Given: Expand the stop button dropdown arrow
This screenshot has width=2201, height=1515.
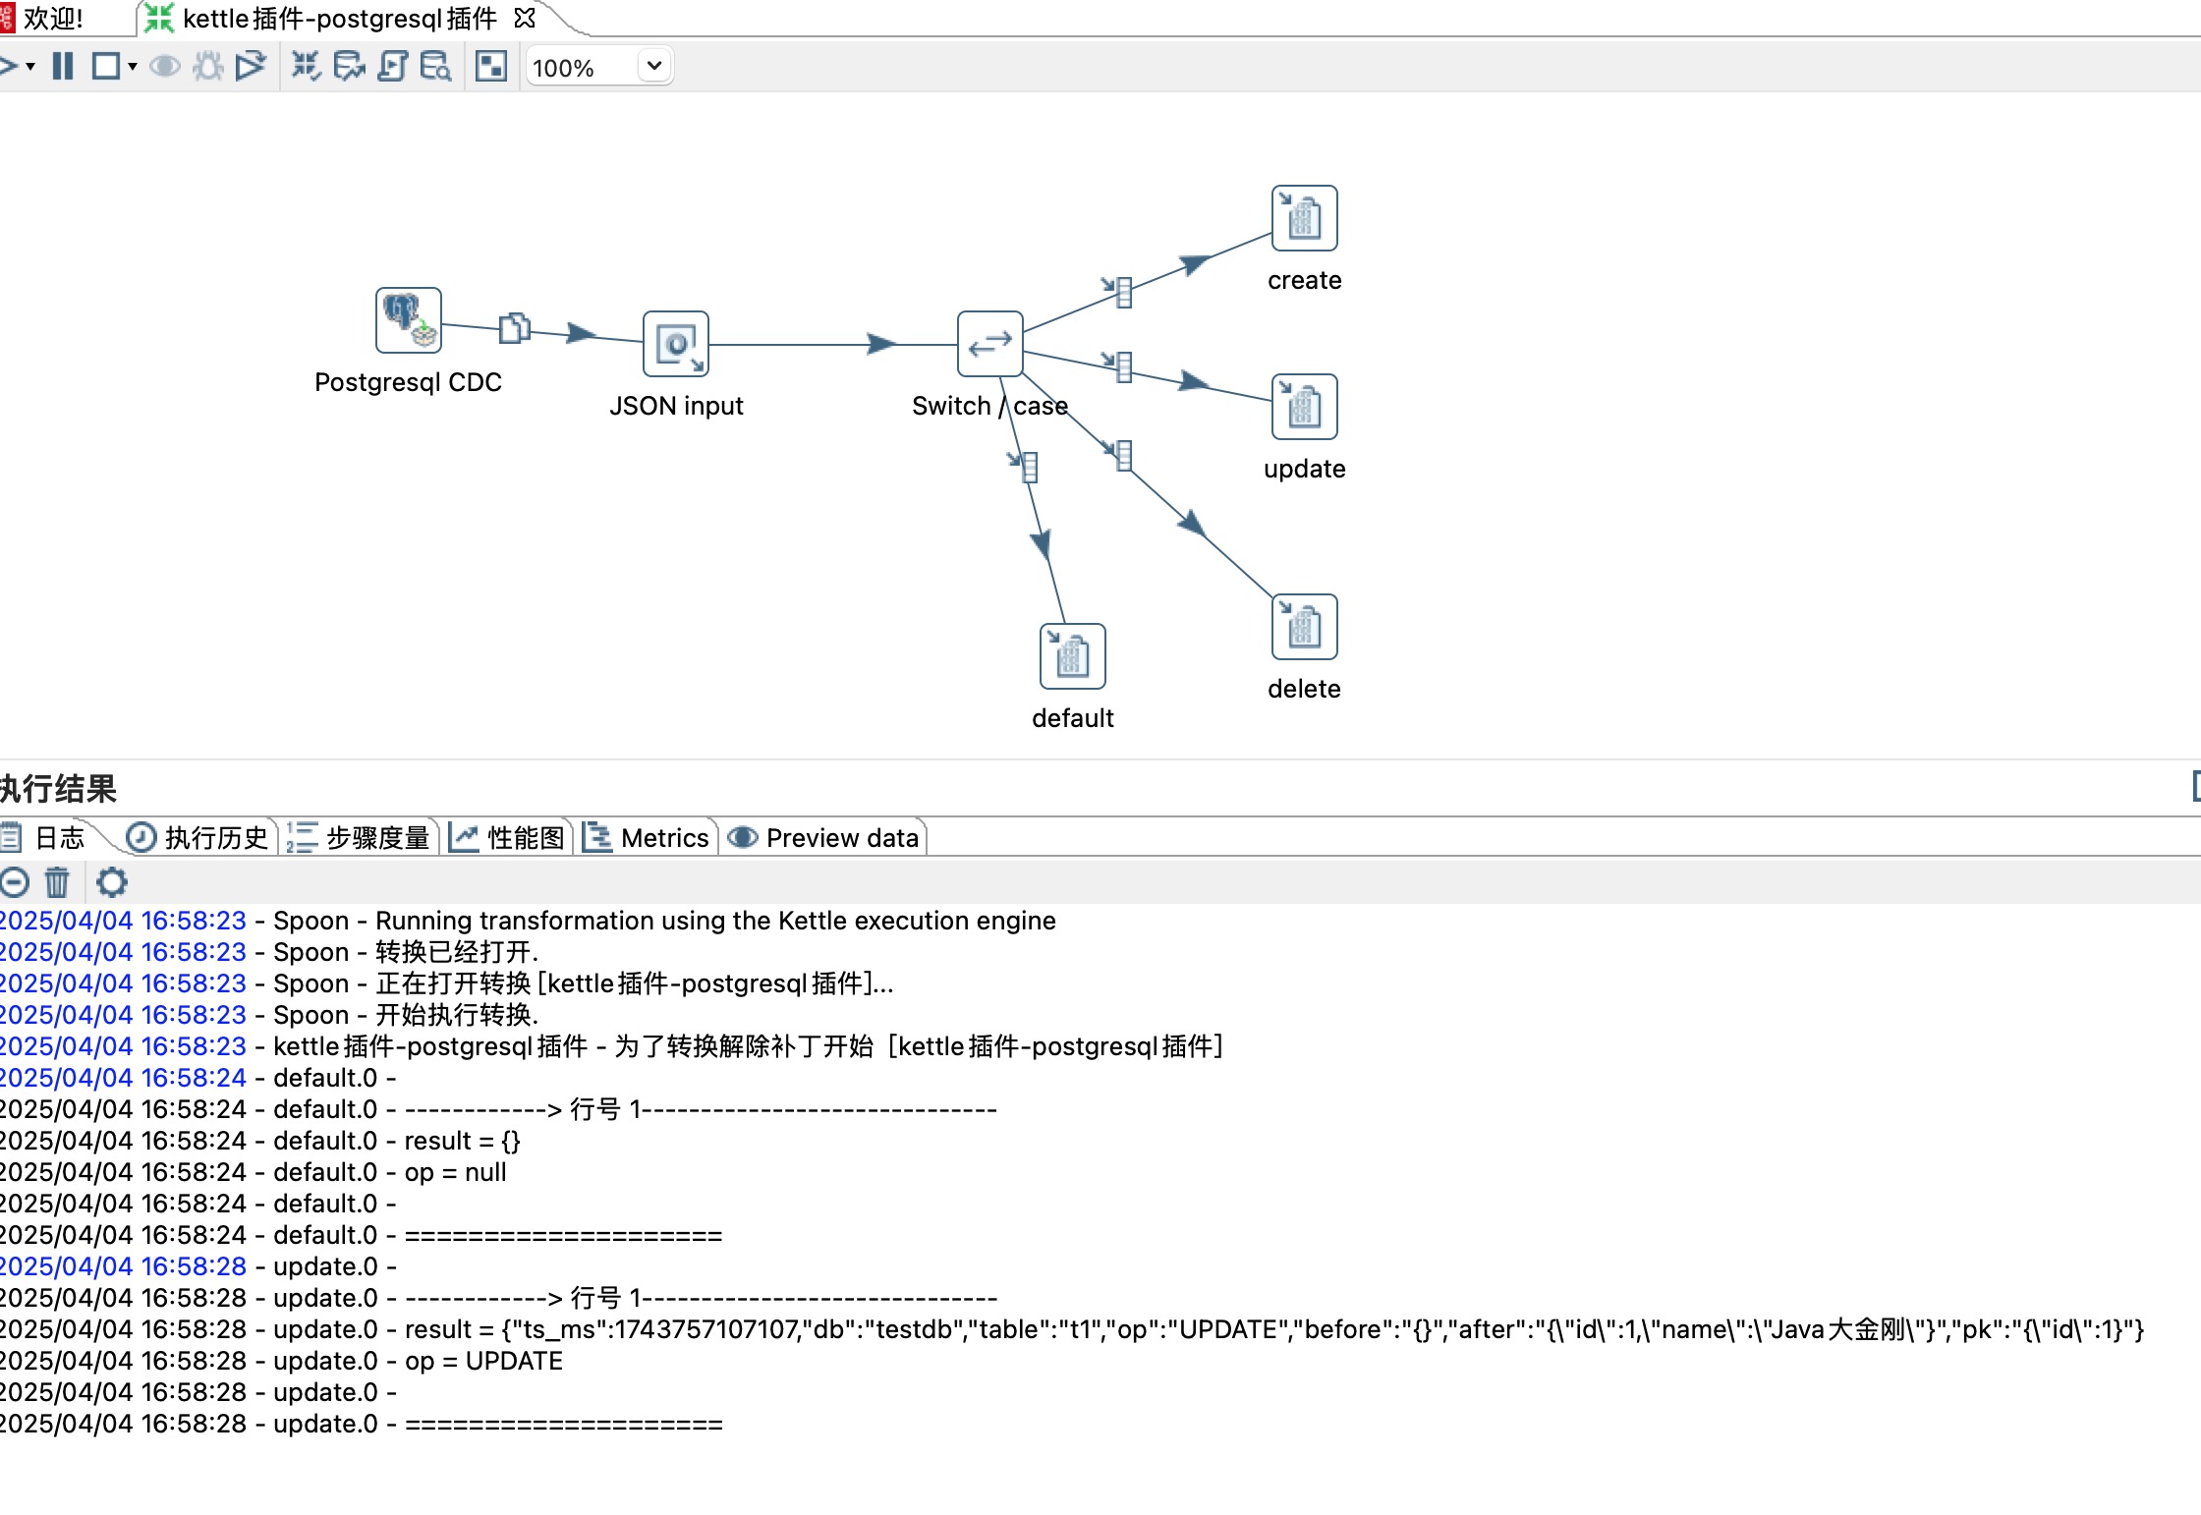Looking at the screenshot, I should click(x=132, y=67).
